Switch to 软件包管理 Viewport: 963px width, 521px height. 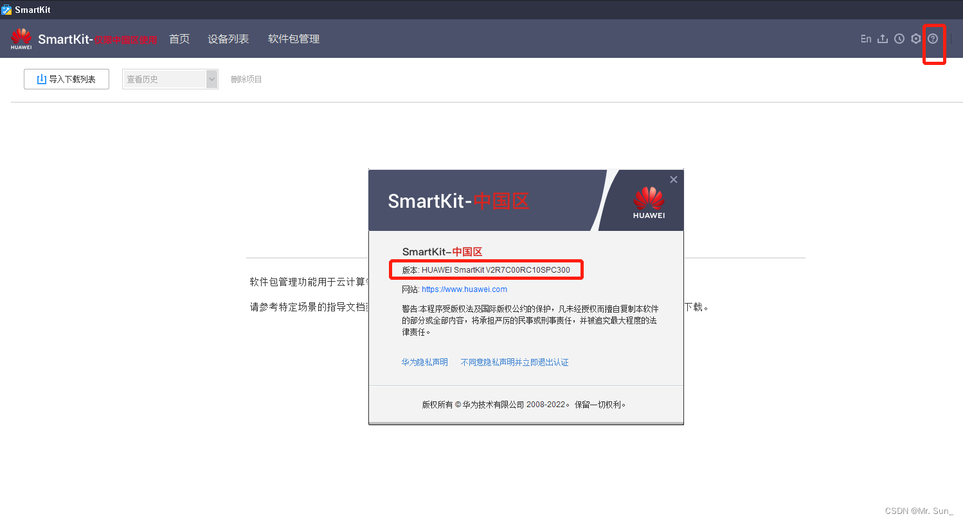point(293,39)
